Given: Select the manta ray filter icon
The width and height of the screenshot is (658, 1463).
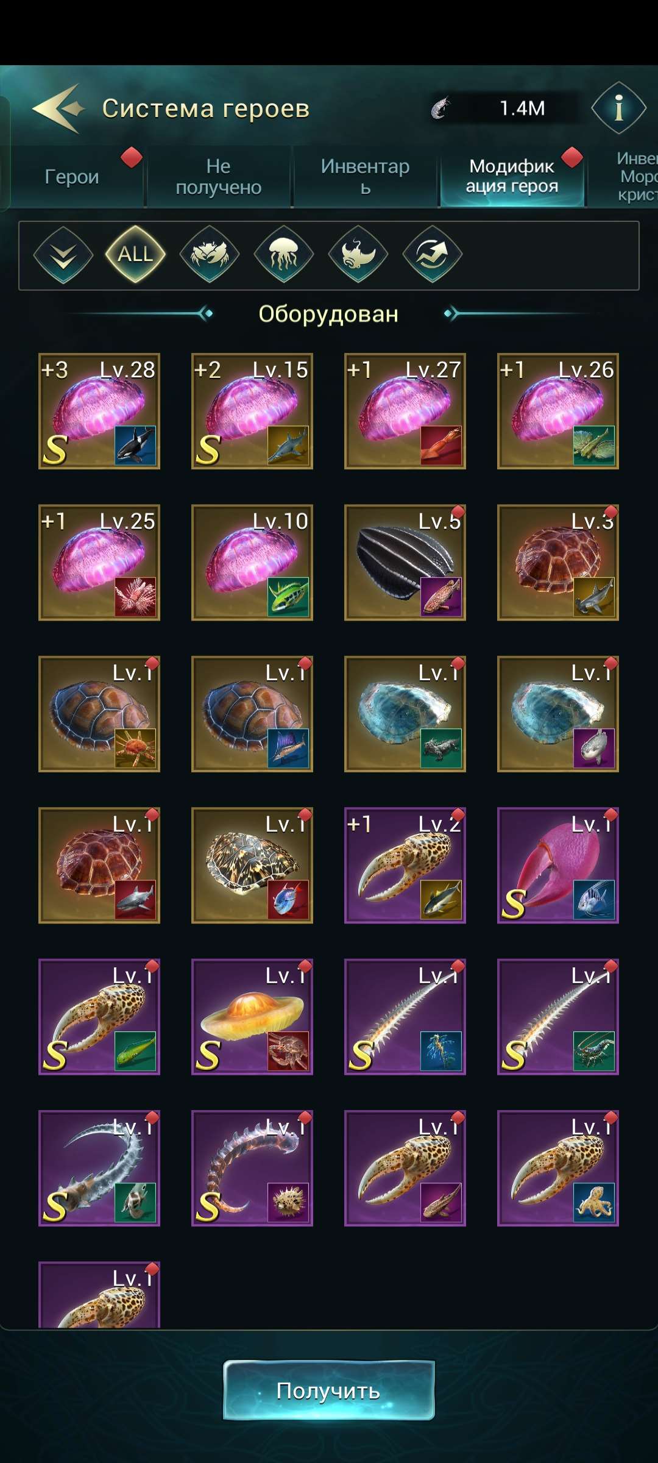Looking at the screenshot, I should (358, 254).
